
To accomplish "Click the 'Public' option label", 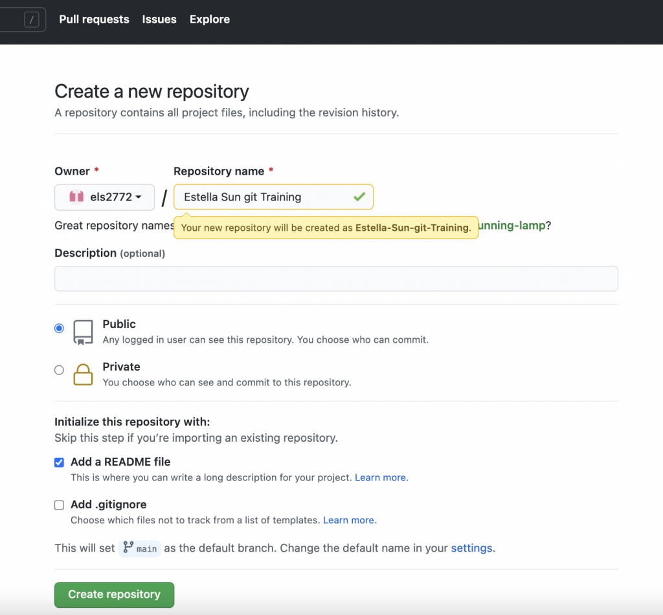I will pos(119,324).
